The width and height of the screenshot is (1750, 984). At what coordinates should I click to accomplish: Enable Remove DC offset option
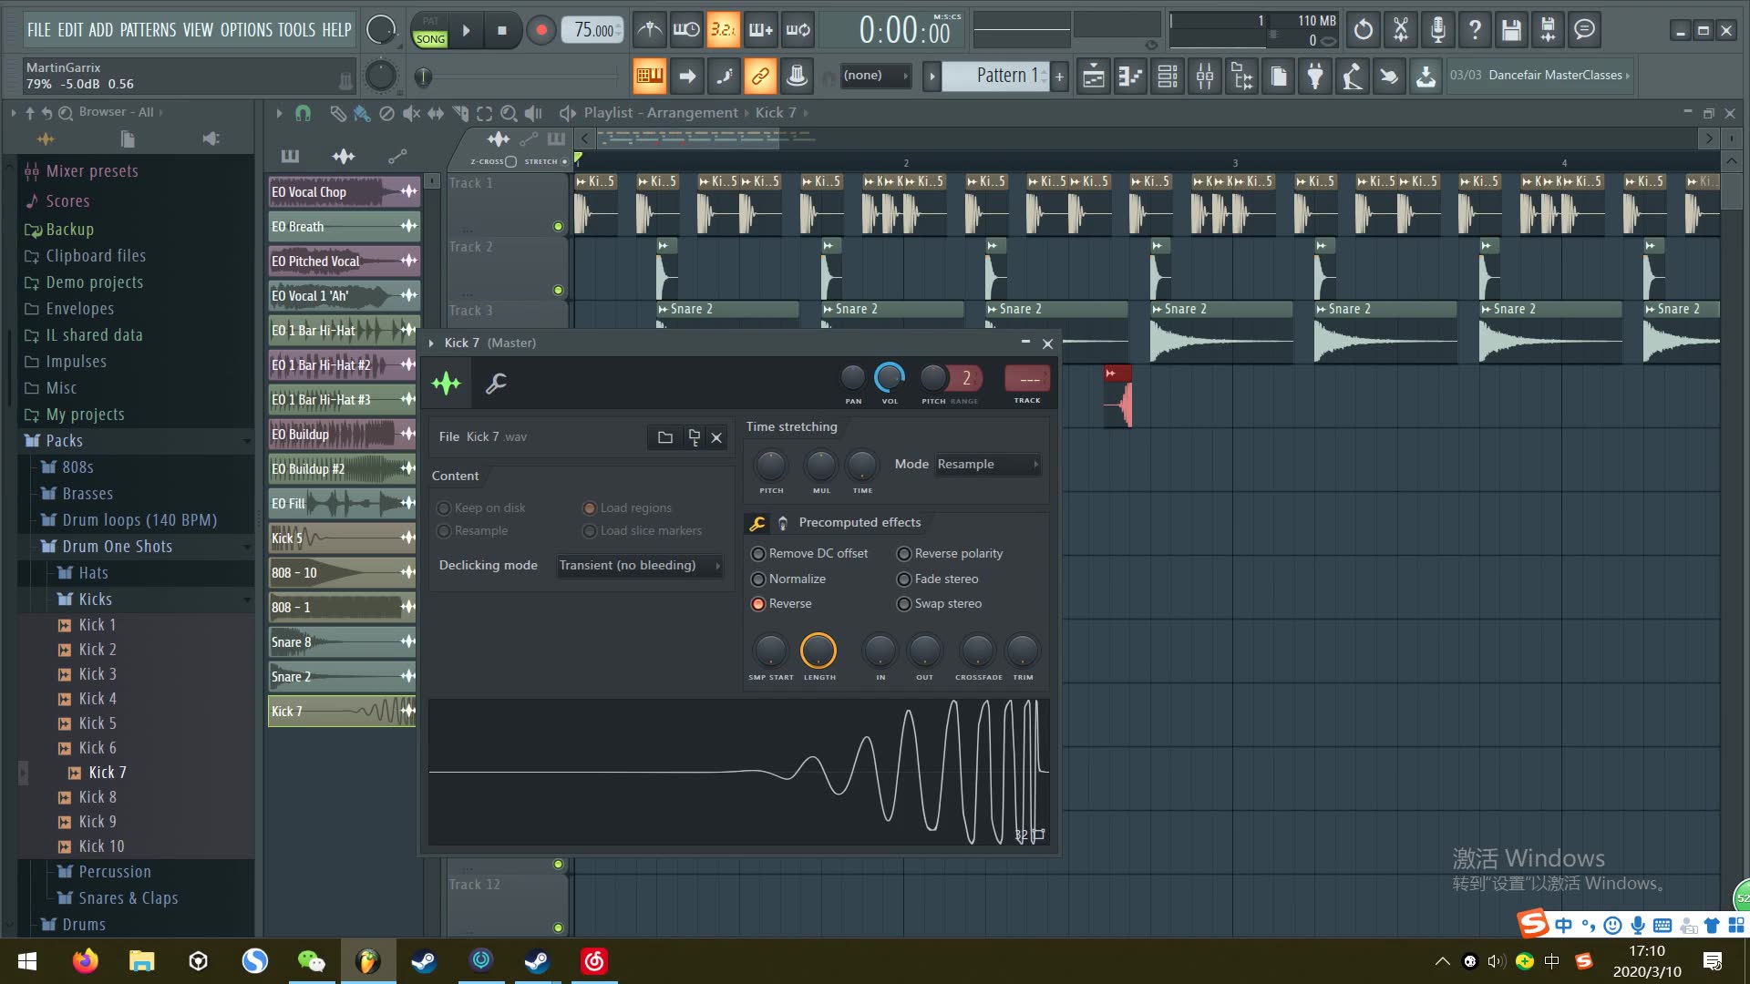[x=808, y=554]
